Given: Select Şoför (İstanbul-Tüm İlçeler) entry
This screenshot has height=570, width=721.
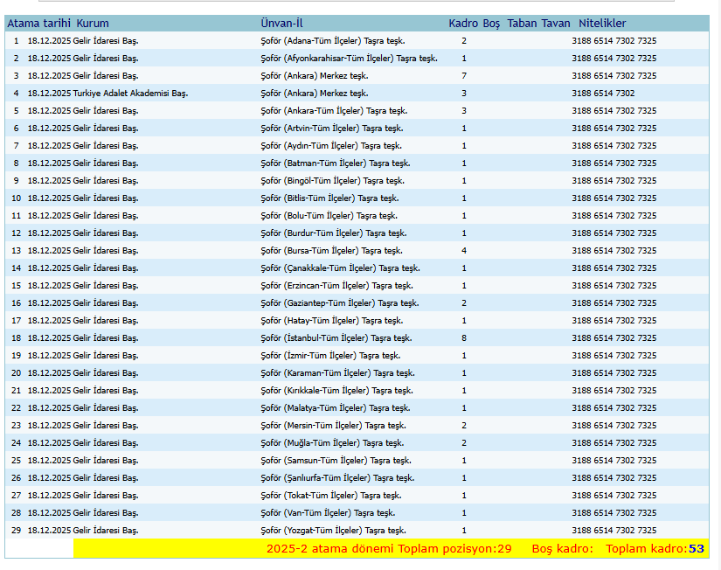Looking at the screenshot, I should [336, 338].
